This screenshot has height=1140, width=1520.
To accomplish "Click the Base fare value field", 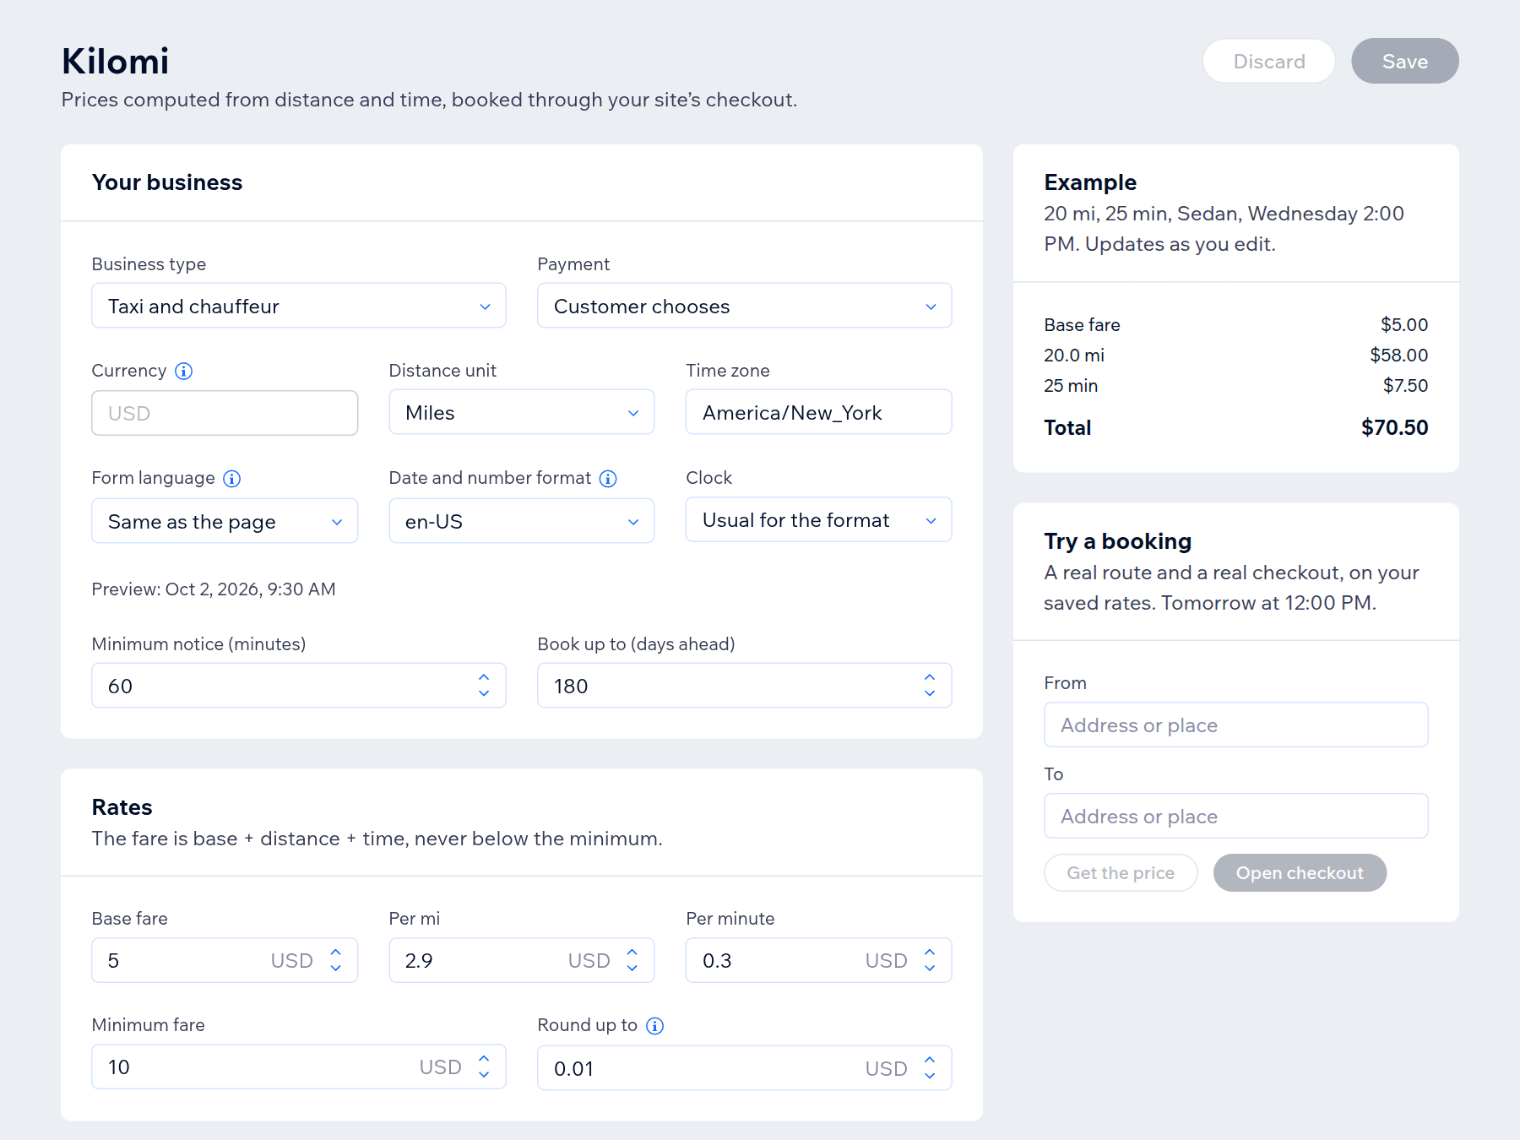I will click(225, 960).
